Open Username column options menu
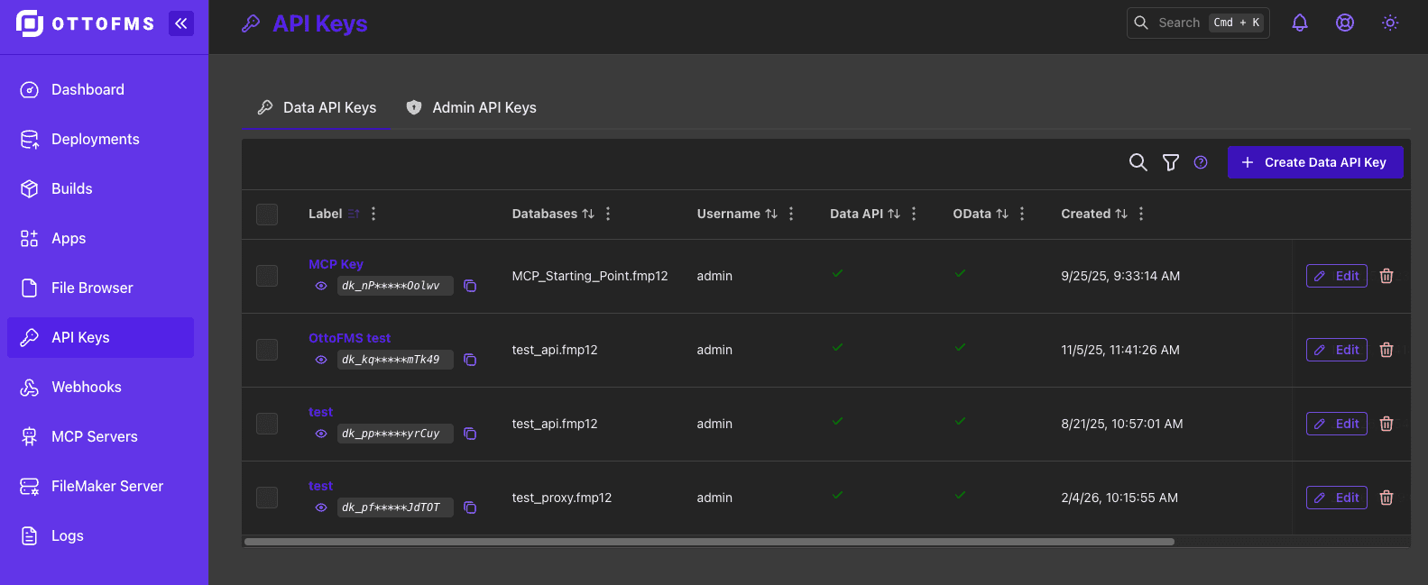 791,214
